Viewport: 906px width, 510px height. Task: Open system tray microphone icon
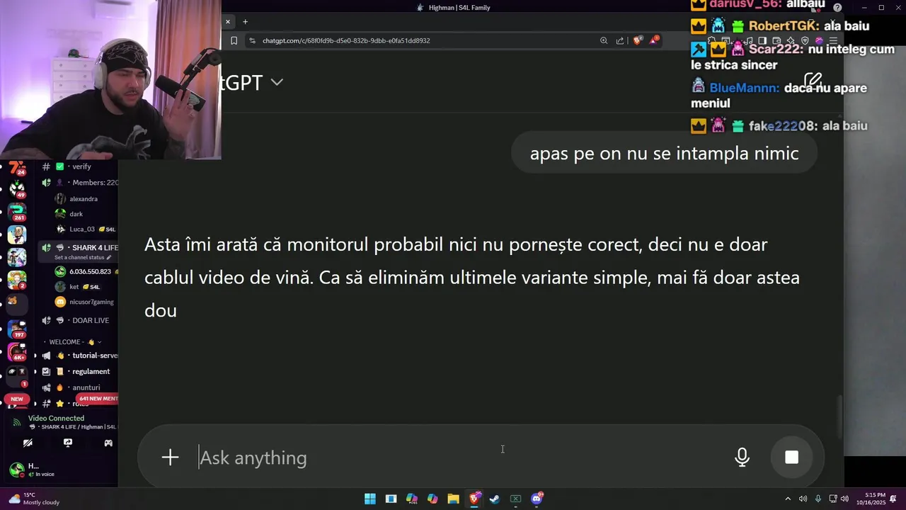click(818, 499)
